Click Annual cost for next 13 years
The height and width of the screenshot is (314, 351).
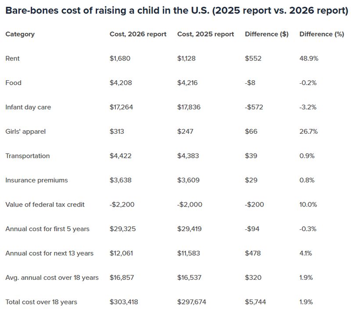pyautogui.click(x=49, y=253)
